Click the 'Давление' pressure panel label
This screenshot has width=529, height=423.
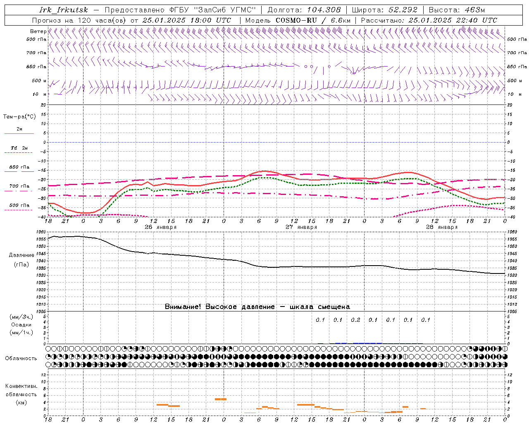click(x=21, y=255)
